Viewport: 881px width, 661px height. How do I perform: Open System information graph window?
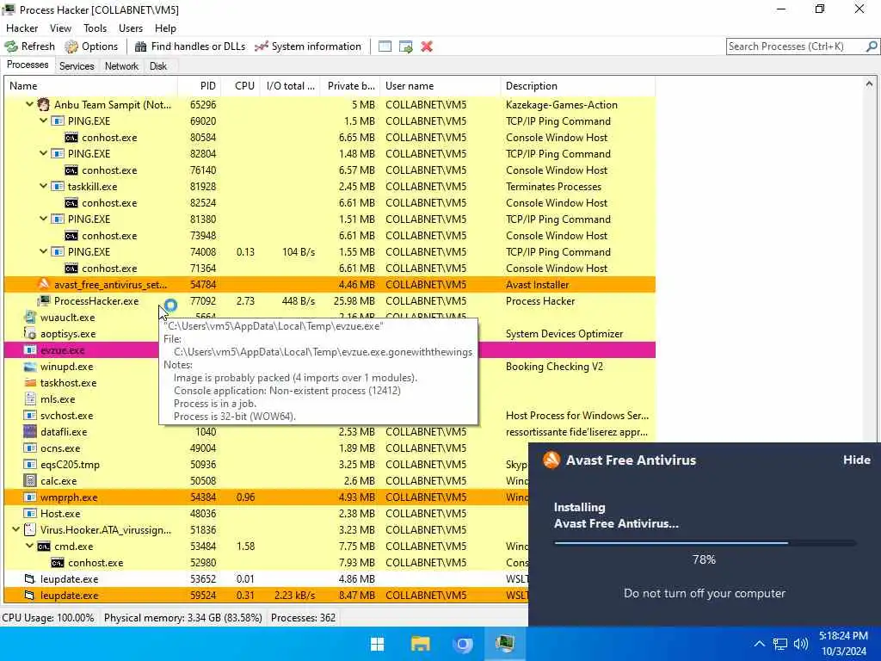point(308,46)
